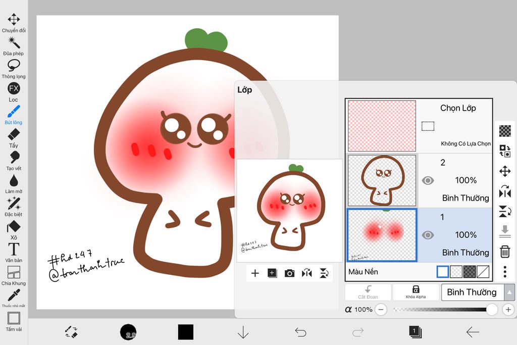The width and height of the screenshot is (517, 345).
Task: Merge layer down with arrow icon
Action: [x=505, y=231]
